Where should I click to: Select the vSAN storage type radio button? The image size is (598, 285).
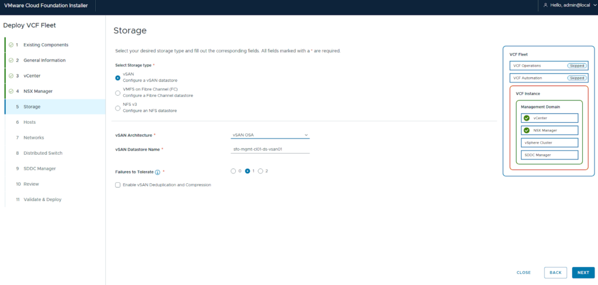118,78
